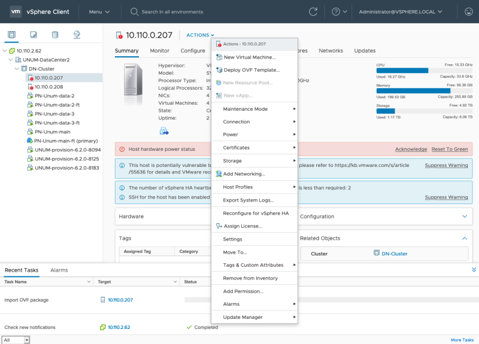The image size is (479, 344).
Task: Click the Deploy OVF Template icon
Action: click(219, 70)
